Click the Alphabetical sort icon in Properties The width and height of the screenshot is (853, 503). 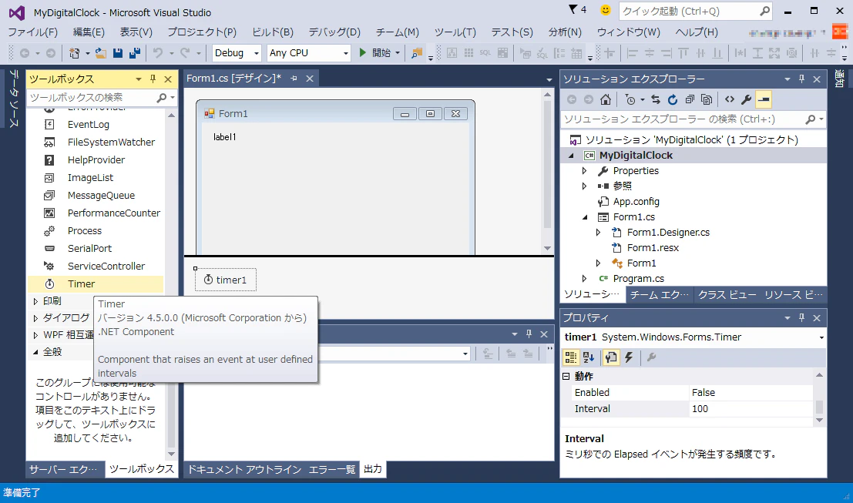click(x=589, y=357)
